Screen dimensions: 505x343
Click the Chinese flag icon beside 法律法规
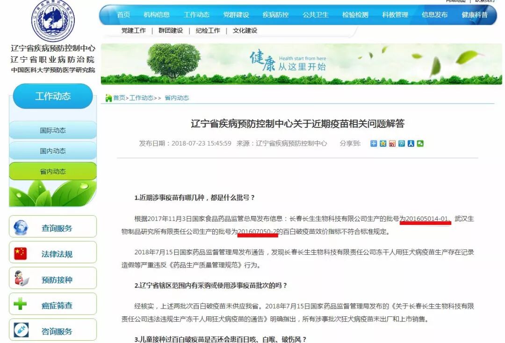[x=20, y=253]
